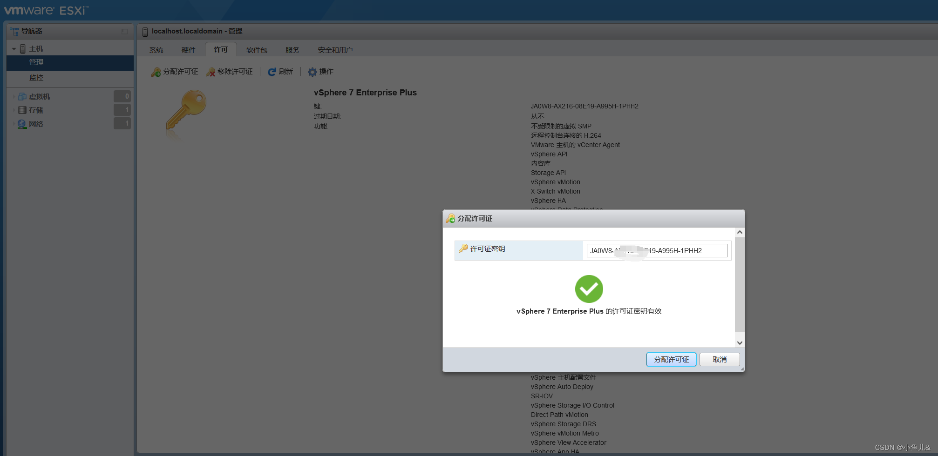Click the dialog scrollbar down arrow
This screenshot has height=456, width=938.
(x=740, y=343)
